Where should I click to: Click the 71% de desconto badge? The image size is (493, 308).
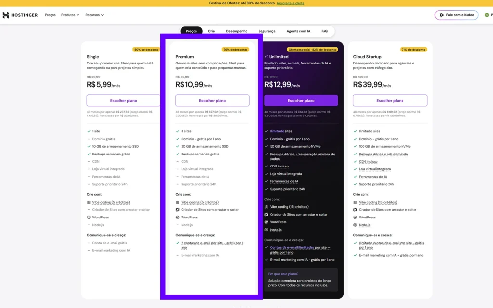[413, 50]
